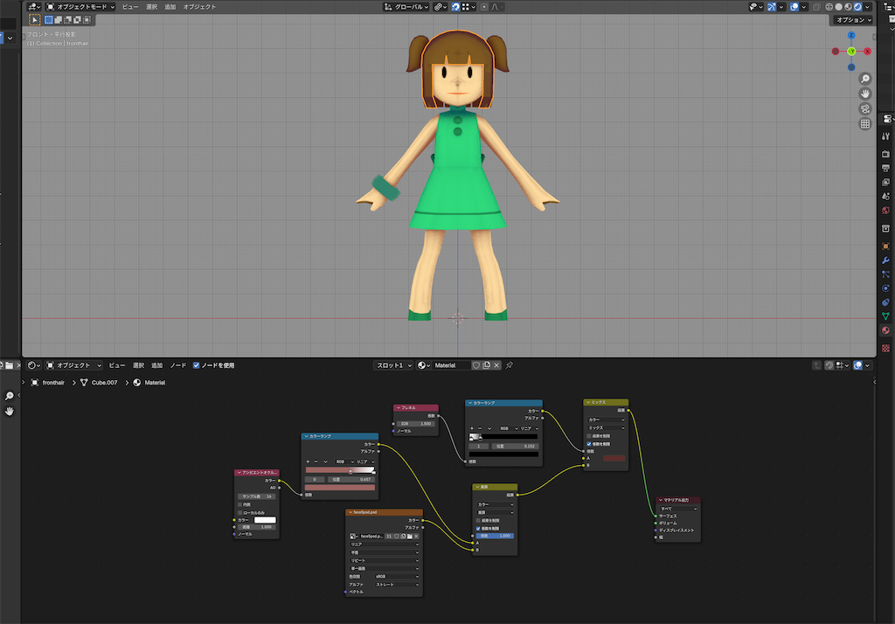Open viewport 選択 menu
Viewport: 895px width, 624px height.
coord(151,7)
